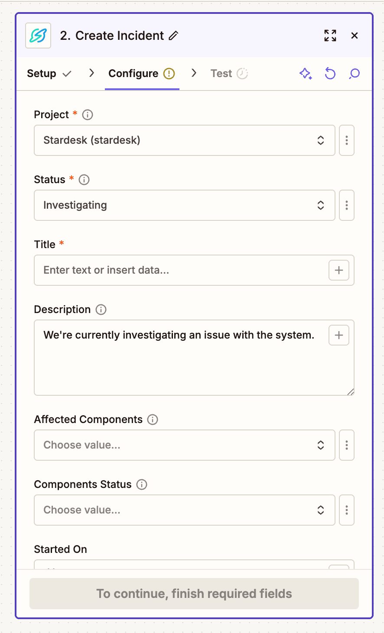The image size is (384, 633).
Task: Go to the Test tab
Action: coord(221,74)
